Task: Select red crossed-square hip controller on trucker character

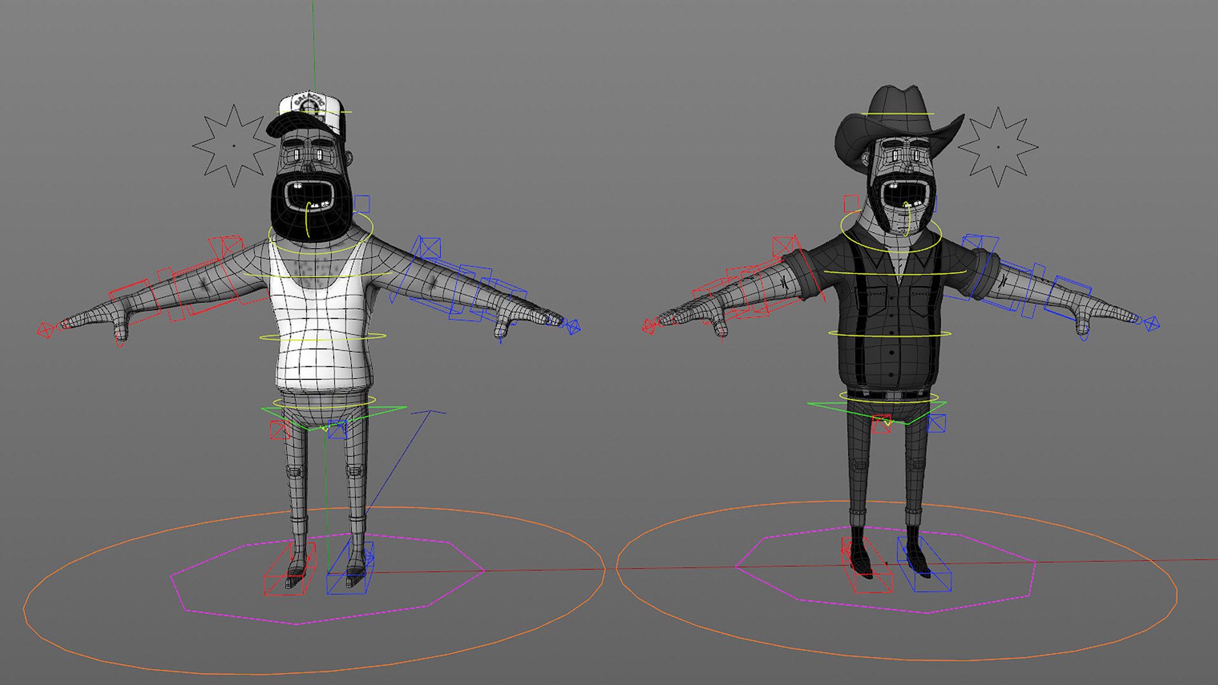Action: point(280,430)
